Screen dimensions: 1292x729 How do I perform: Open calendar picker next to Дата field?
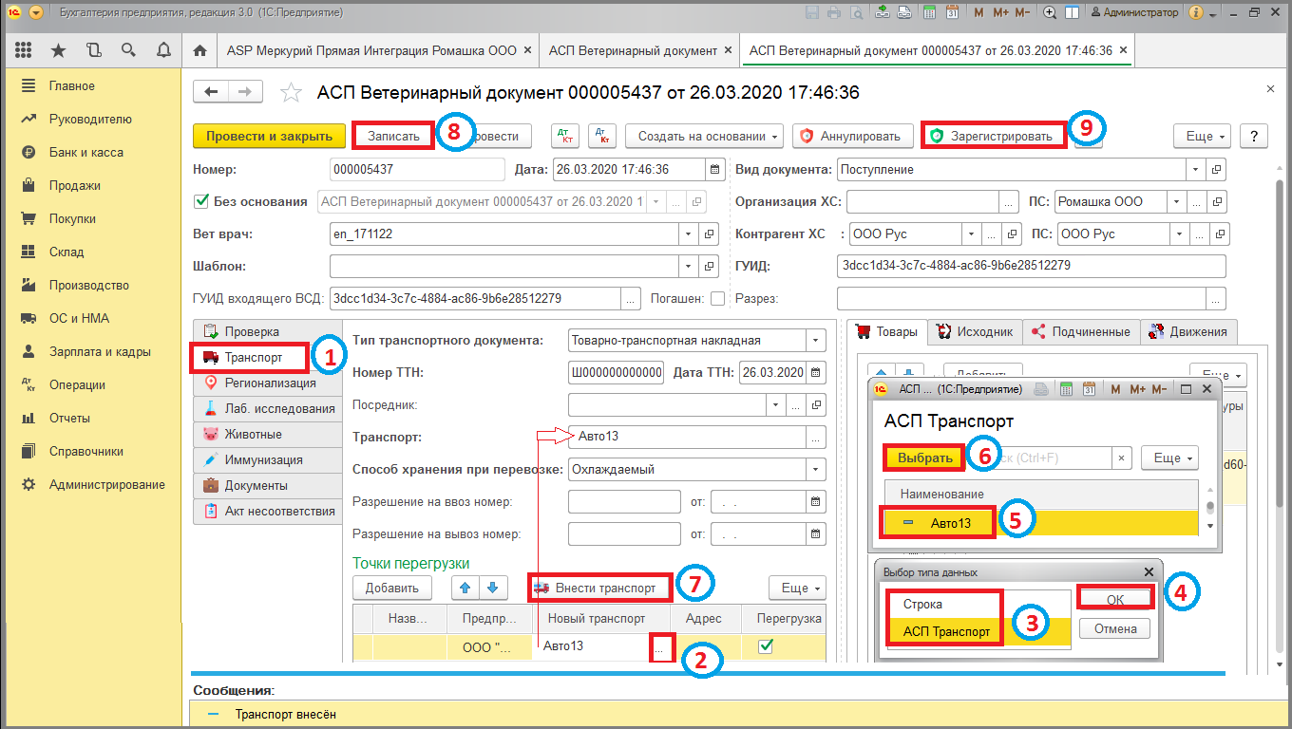point(714,170)
